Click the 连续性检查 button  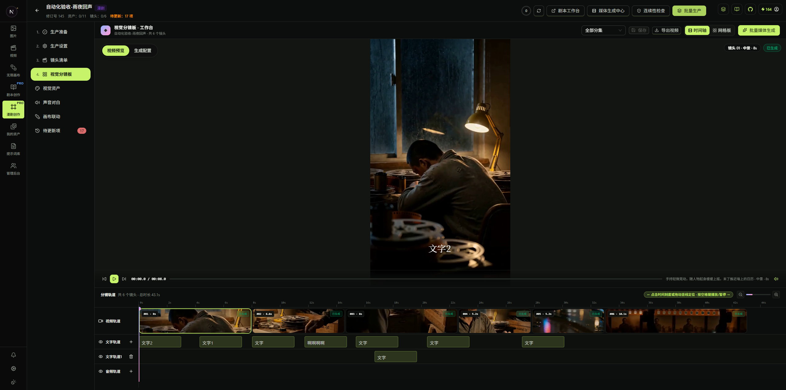(x=651, y=11)
